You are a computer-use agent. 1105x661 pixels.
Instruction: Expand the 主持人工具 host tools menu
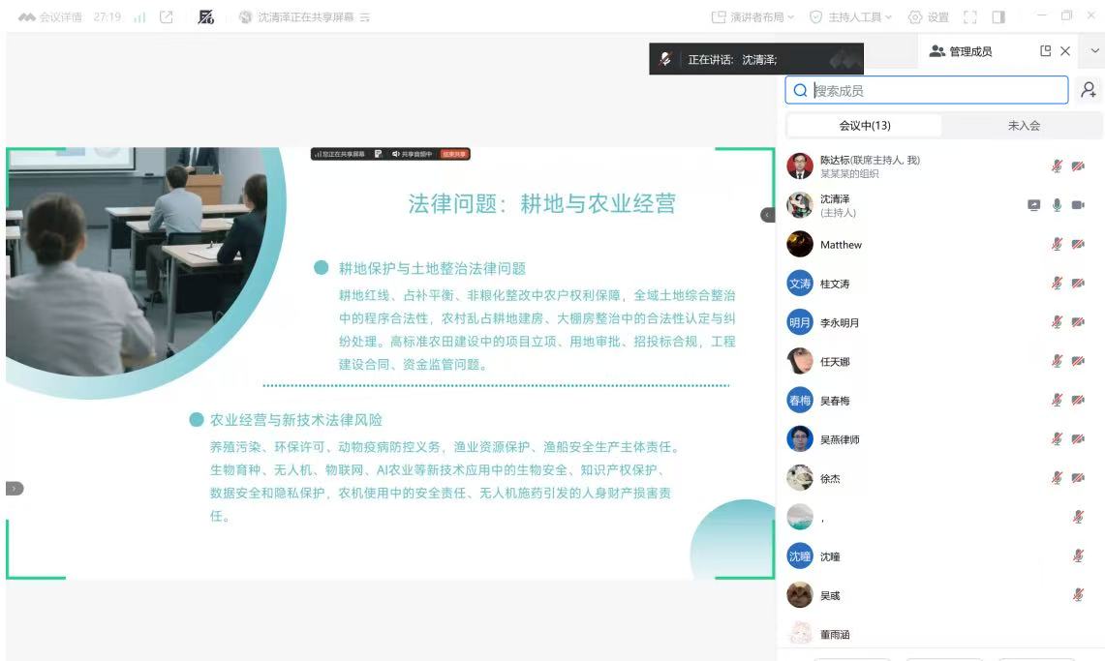850,17
